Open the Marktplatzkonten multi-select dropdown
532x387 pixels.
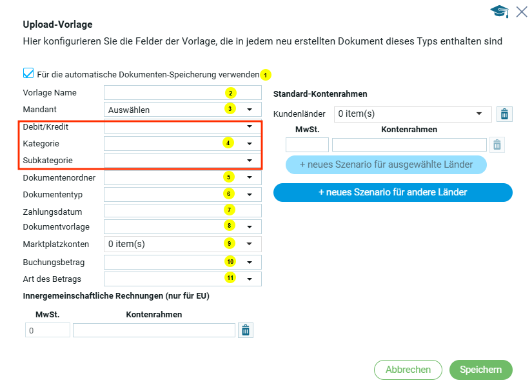coord(250,244)
